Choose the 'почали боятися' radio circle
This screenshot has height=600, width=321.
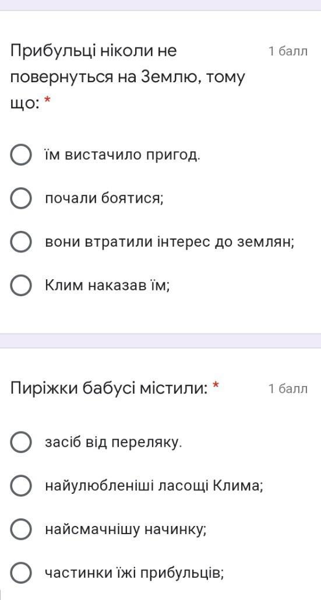click(x=20, y=198)
